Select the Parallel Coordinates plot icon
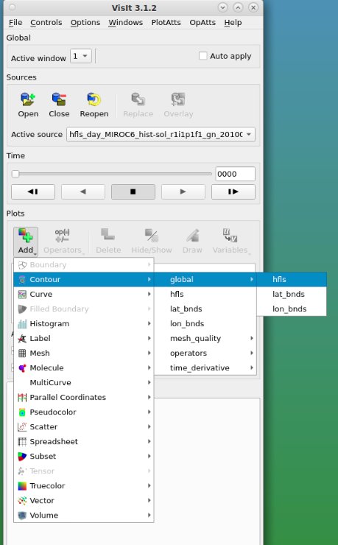The image size is (338, 545). [x=22, y=397]
